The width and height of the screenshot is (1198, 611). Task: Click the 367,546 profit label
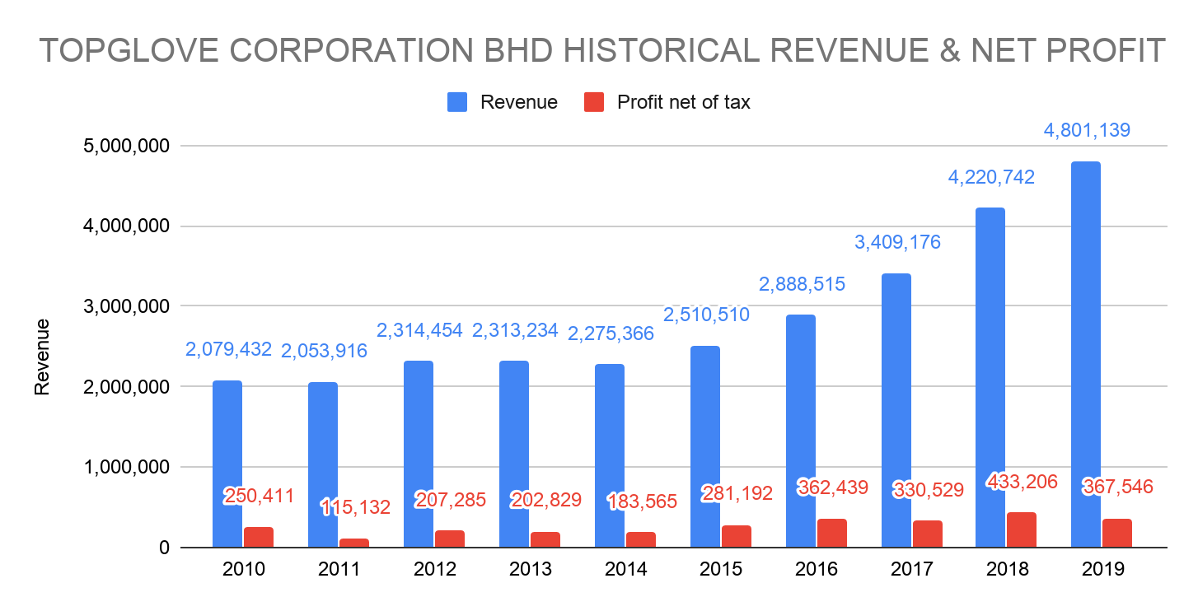[x=1118, y=487]
